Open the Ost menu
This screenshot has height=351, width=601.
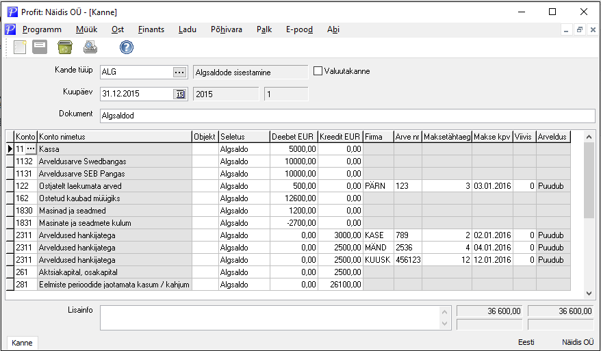click(118, 29)
